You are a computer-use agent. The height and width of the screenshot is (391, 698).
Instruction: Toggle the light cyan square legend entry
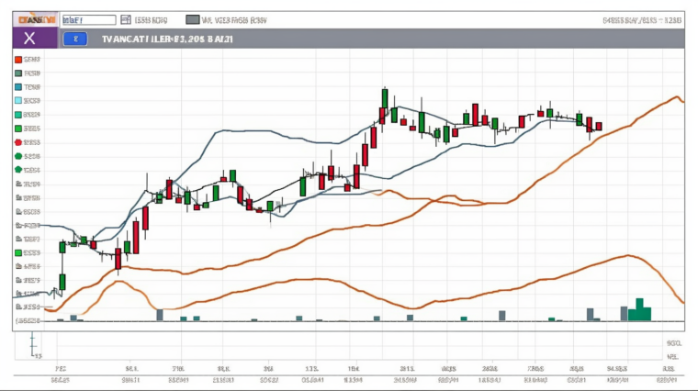[17, 100]
